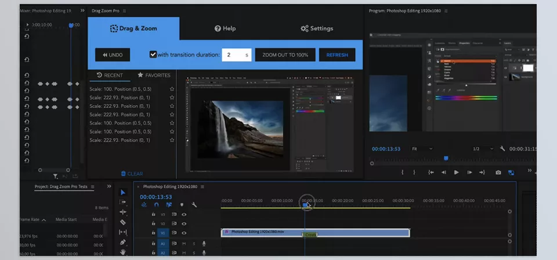
Task: Click Mark In in Program monitor
Action: (x=403, y=172)
